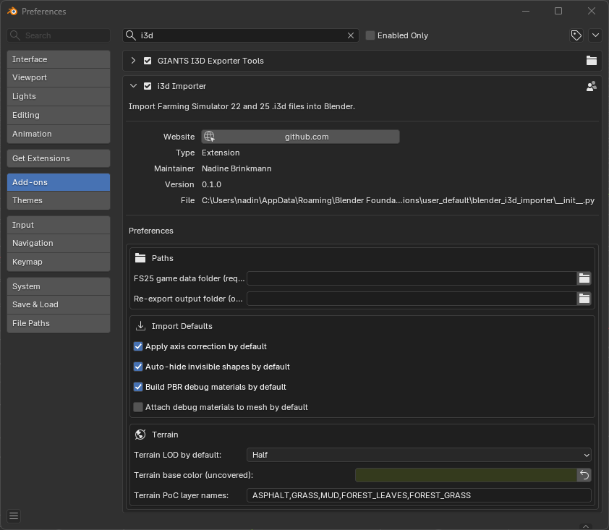Screen dimensions: 609x530
Task: Edit Terrain PoC layer names field
Action: [419, 495]
